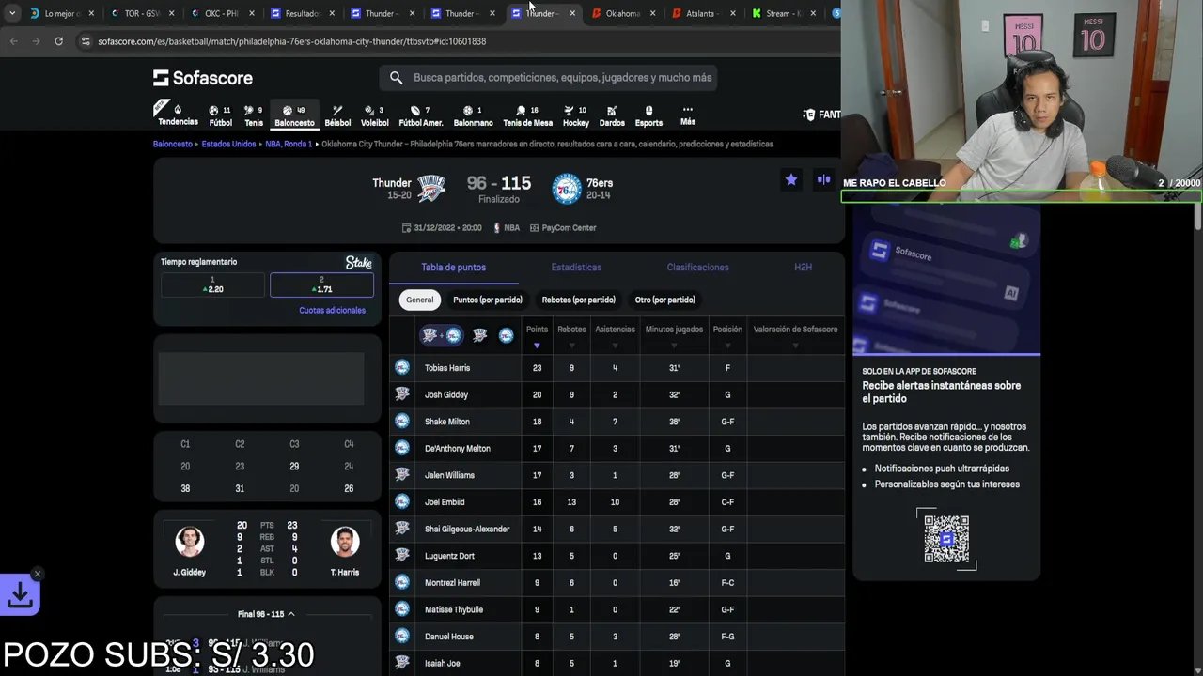Filter player table to Thunder only
The height and width of the screenshot is (676, 1203).
(x=479, y=335)
